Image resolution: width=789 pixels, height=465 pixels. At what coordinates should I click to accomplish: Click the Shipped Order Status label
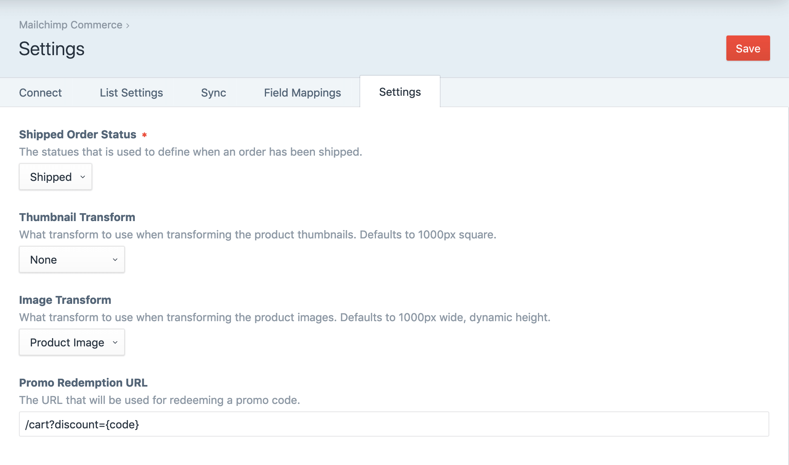[x=78, y=134]
